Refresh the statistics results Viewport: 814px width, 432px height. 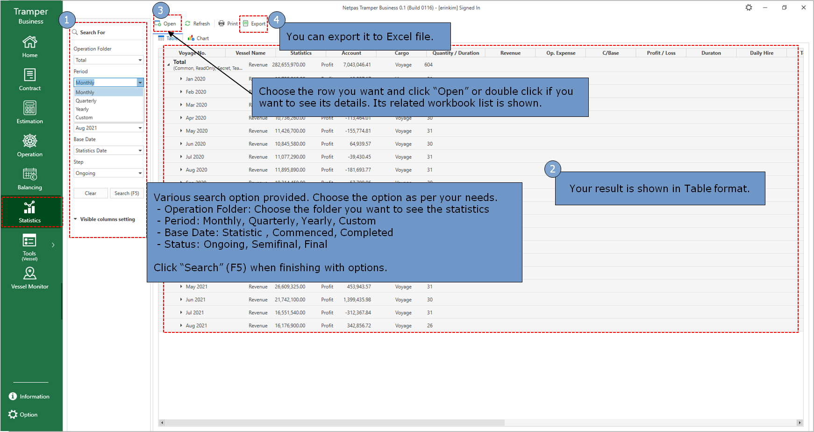(x=197, y=24)
